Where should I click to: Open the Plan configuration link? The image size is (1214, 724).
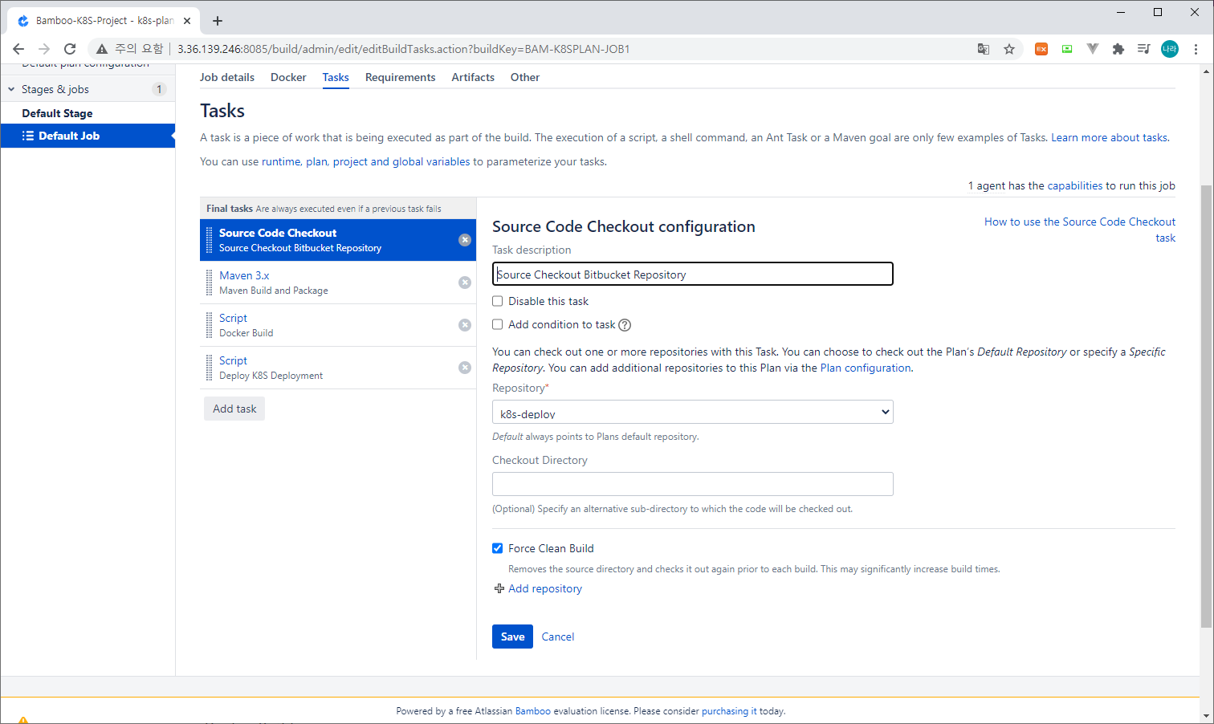click(866, 368)
